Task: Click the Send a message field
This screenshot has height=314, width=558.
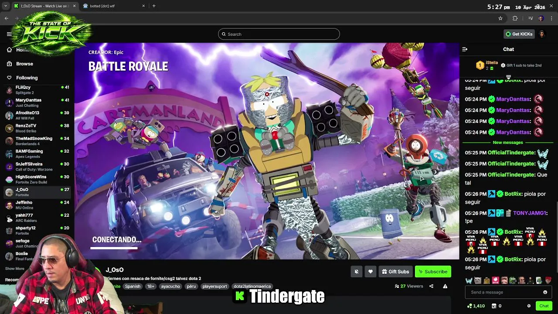Action: tap(508, 292)
